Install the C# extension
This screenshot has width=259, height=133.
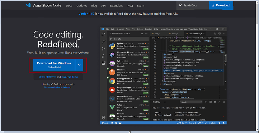point(146,119)
